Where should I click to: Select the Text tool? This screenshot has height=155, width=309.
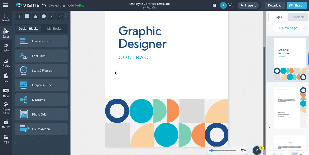(19, 16)
